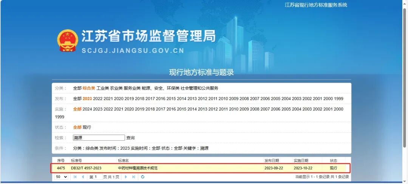Click the national emblem logo

tap(67, 40)
